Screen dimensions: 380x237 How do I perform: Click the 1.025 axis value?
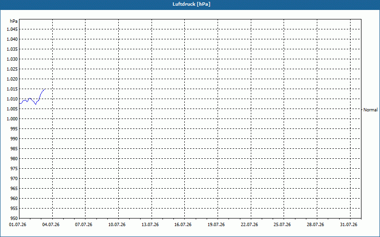12,69
